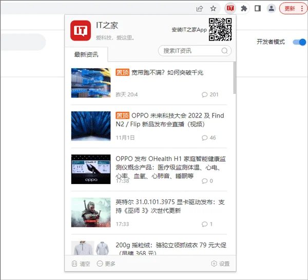
Task: Open OPPO 未来科技大会 2022 article
Action: 170,119
